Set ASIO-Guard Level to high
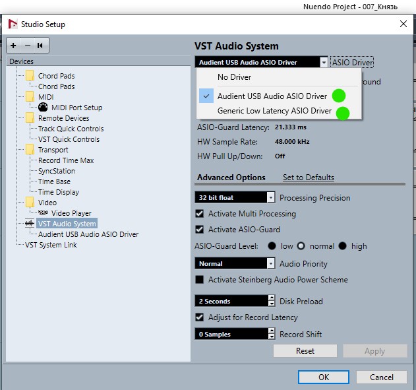416x390 pixels. 342,246
